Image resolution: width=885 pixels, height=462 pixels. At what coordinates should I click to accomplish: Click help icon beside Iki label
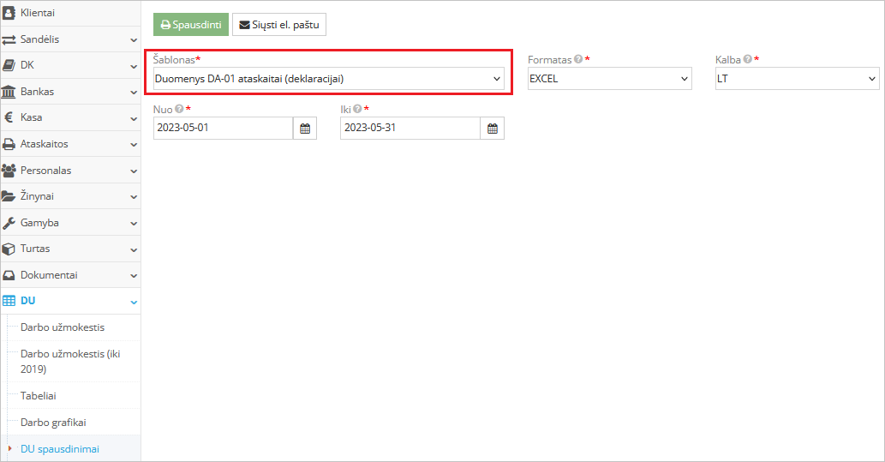(357, 110)
